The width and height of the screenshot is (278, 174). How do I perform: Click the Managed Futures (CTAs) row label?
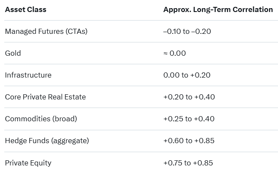pyautogui.click(x=46, y=31)
